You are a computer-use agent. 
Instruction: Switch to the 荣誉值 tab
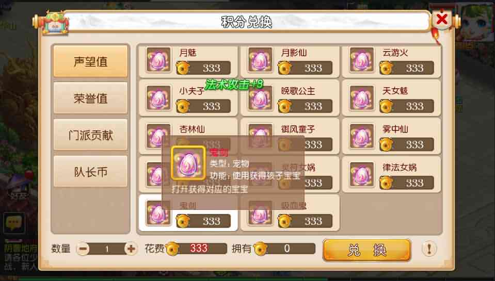click(x=91, y=98)
